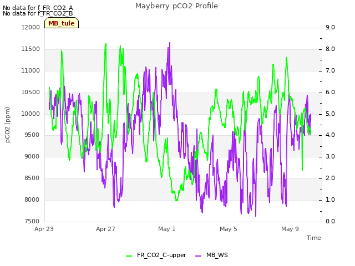
Task: Click the 7500 left axis value
Action: (32, 221)
